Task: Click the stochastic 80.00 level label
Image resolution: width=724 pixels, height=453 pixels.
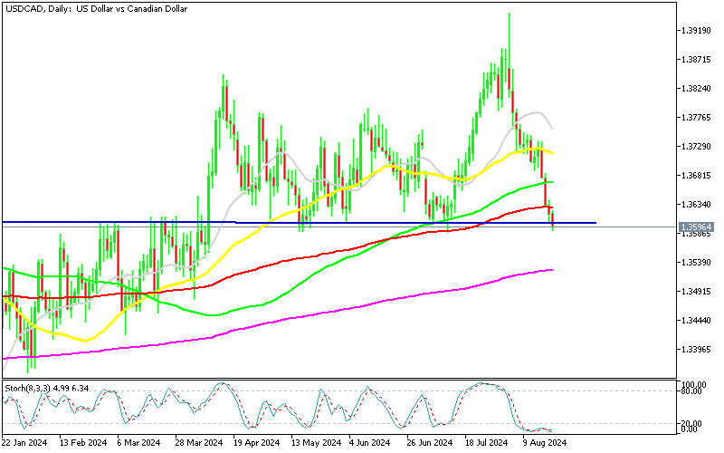Action: [694, 391]
